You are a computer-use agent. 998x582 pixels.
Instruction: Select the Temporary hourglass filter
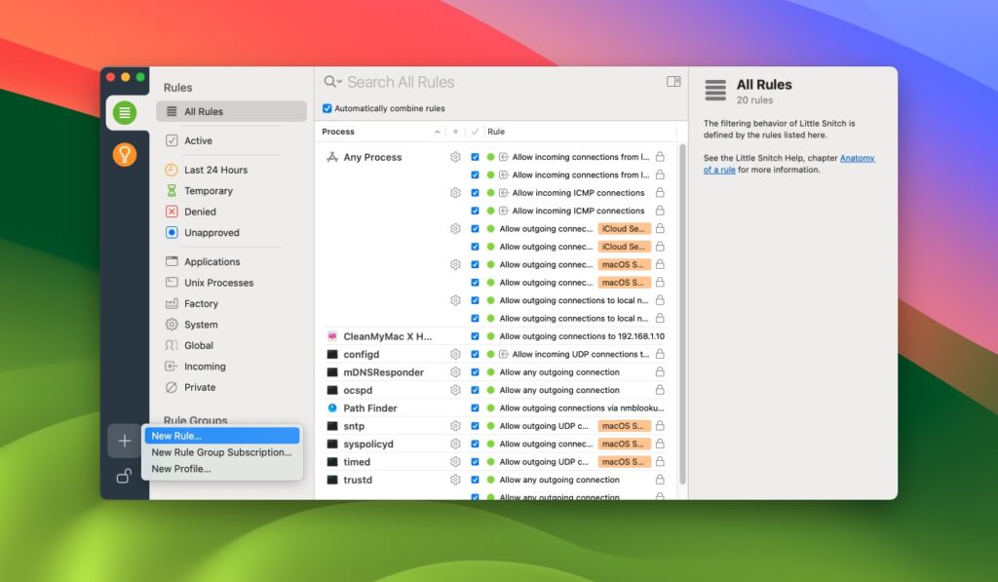[201, 190]
